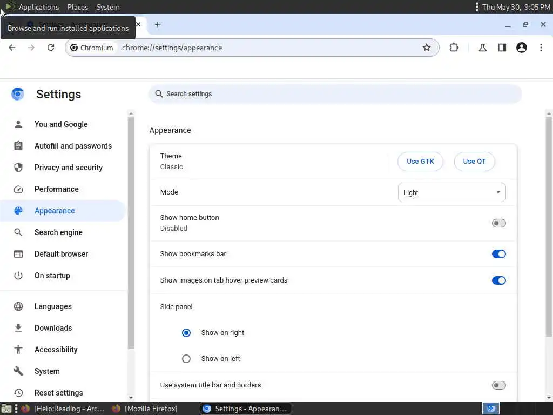Click the Use GTK theme button

pyautogui.click(x=420, y=161)
